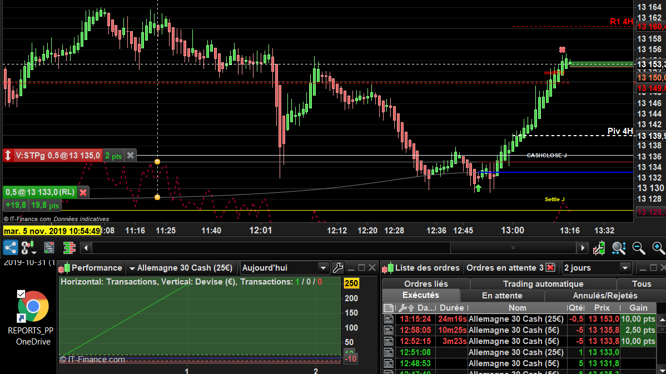Select the Annulés/Rejetés tab
666x374 pixels.
tap(605, 296)
